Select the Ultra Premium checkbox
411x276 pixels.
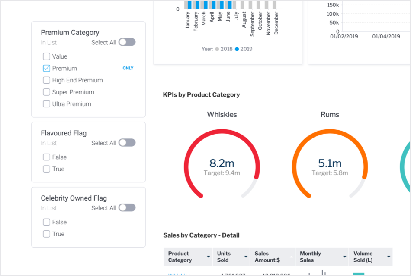click(46, 104)
